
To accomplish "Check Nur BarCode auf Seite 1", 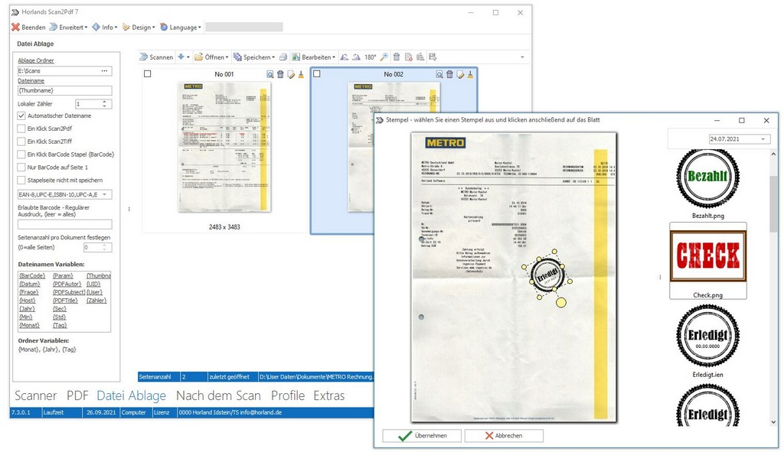I will point(23,167).
